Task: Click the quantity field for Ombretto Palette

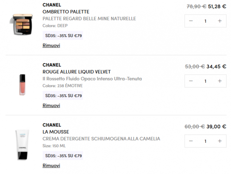Action: (x=205, y=21)
